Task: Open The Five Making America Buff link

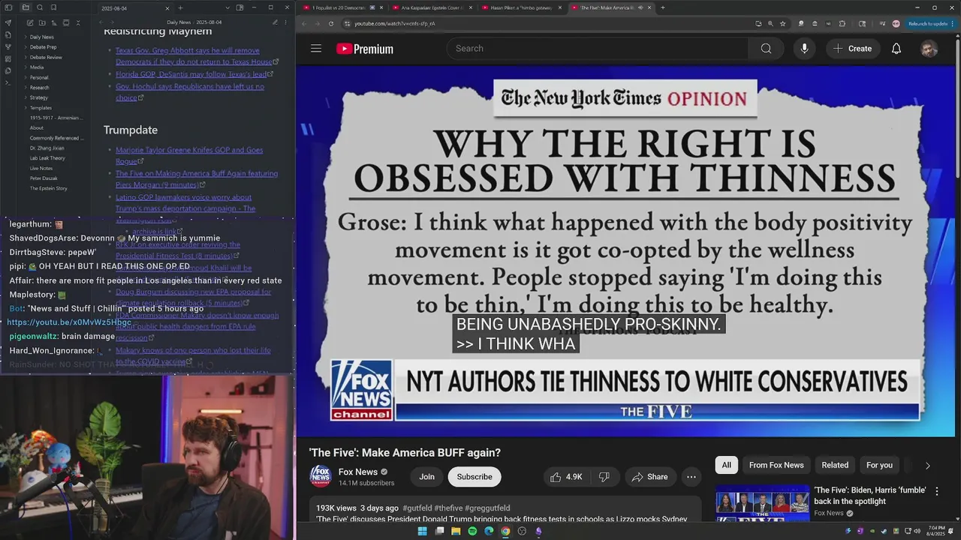Action: [x=197, y=178]
